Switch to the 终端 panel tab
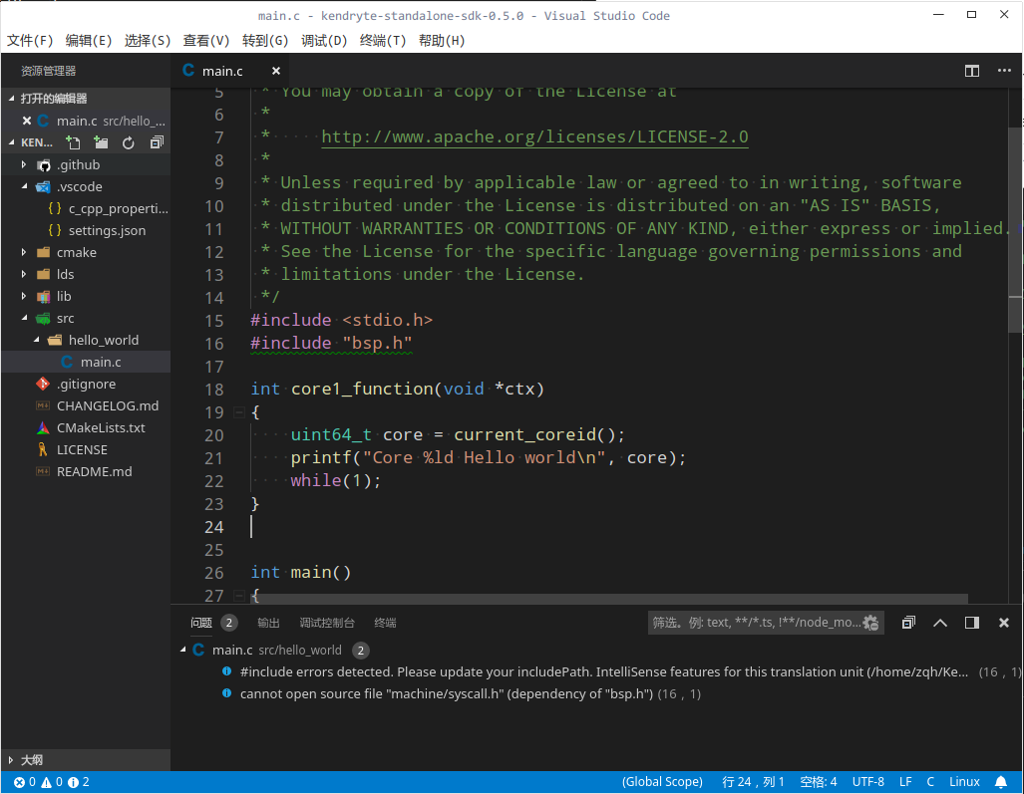The width and height of the screenshot is (1024, 794). 385,623
